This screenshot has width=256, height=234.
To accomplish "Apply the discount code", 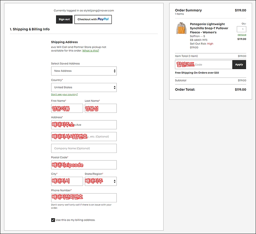I will coord(239,65).
